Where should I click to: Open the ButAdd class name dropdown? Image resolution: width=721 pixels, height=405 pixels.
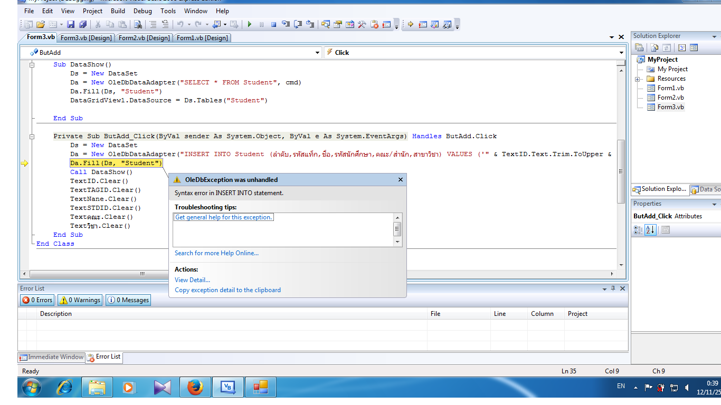click(x=317, y=53)
